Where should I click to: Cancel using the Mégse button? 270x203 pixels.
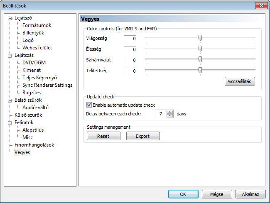click(216, 194)
